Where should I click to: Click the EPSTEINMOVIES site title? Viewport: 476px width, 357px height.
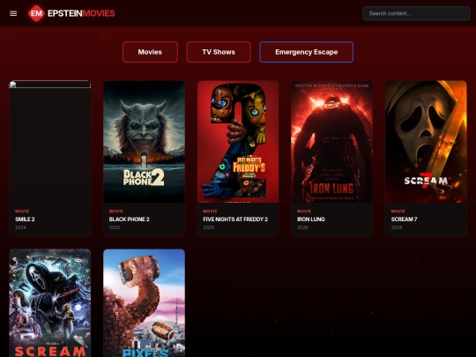click(81, 13)
